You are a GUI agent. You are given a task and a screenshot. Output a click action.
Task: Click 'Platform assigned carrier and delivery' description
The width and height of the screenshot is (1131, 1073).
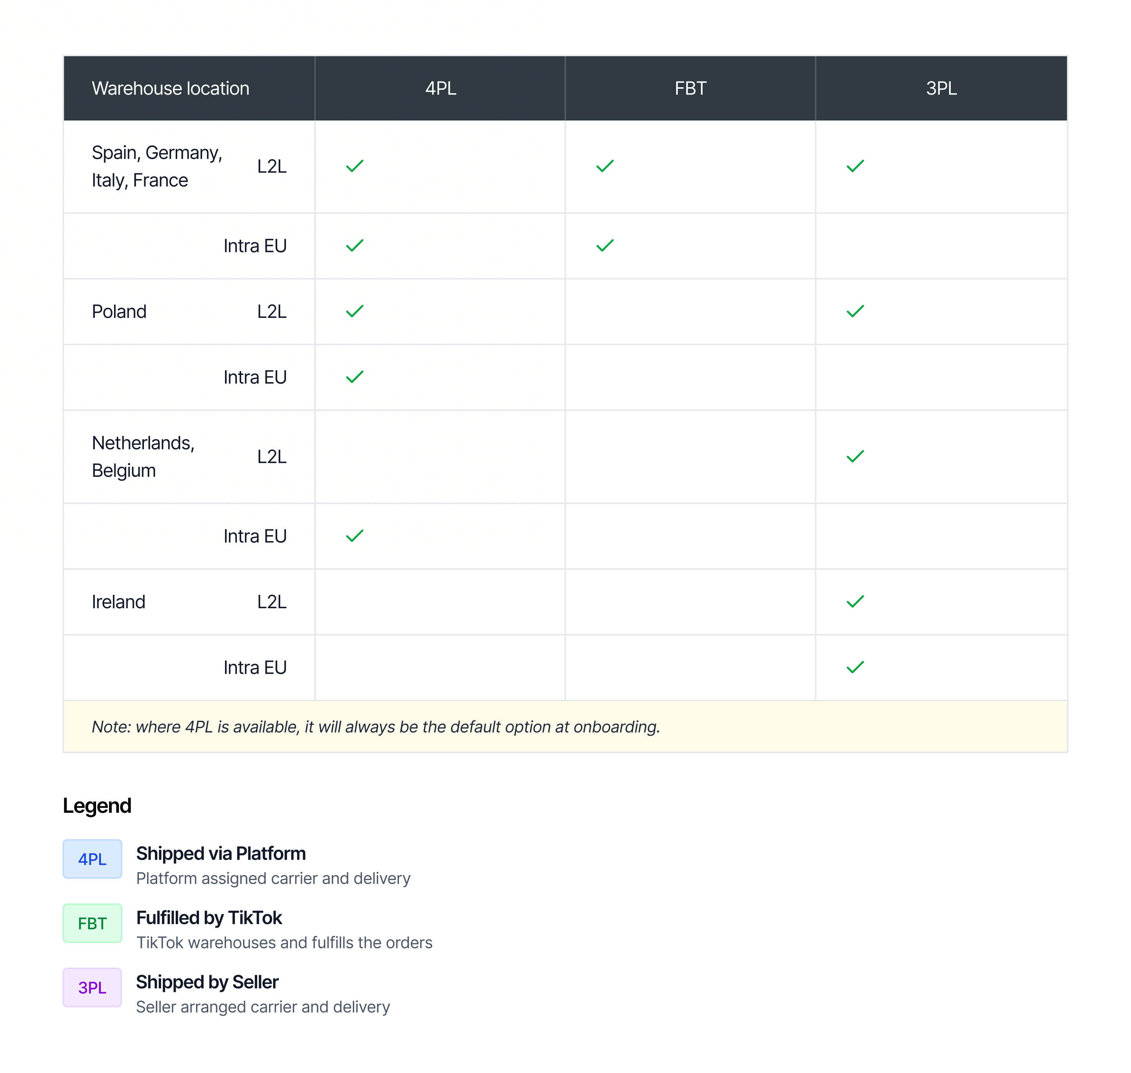click(274, 879)
